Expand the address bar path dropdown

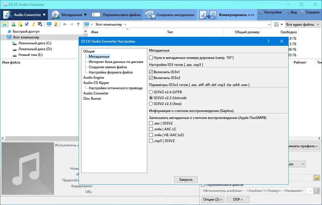pyautogui.click(x=269, y=24)
